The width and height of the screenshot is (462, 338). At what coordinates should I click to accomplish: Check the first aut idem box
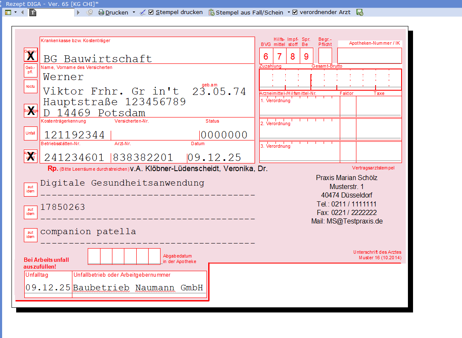coord(31,189)
